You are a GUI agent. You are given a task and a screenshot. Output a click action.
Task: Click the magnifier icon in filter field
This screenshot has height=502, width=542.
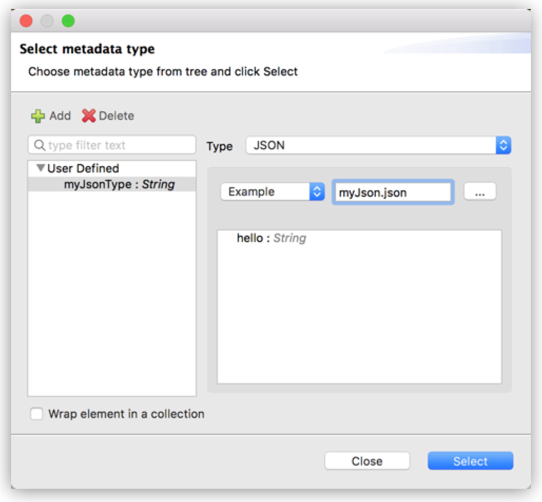(x=40, y=145)
